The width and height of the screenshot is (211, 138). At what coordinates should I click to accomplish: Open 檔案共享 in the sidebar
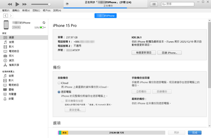[24, 65]
